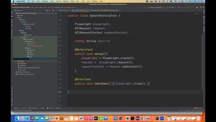
Task: Collapse the src folder
Action: (x=17, y=18)
